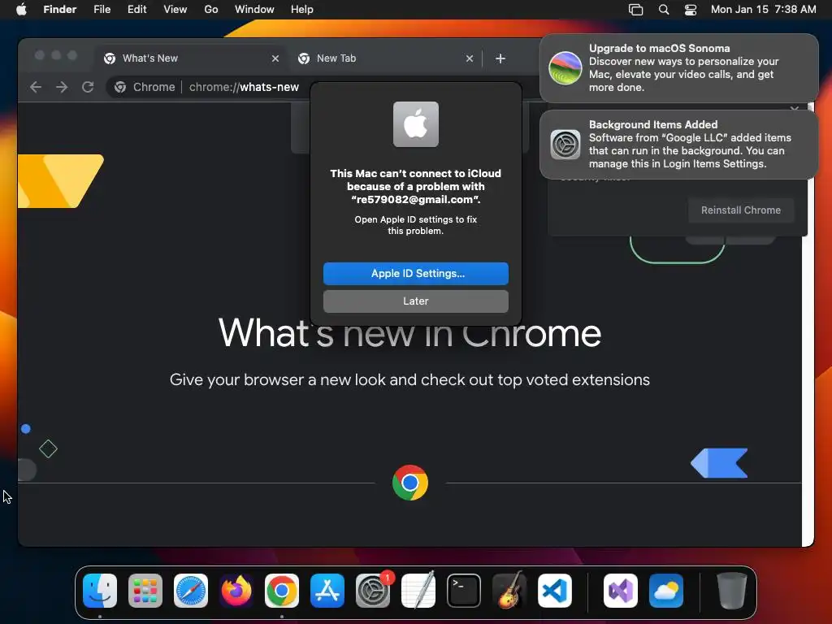Open Terminal from the Dock
The width and height of the screenshot is (832, 624).
pos(464,591)
